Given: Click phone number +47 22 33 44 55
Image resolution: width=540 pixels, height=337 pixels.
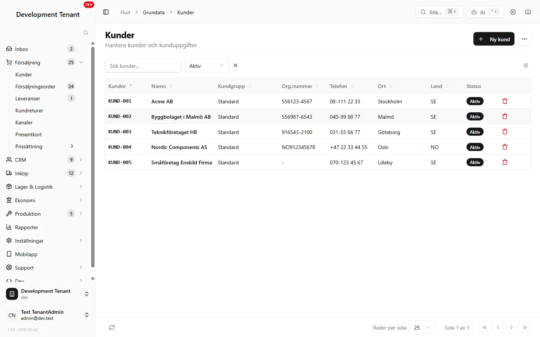Looking at the screenshot, I should [349, 147].
